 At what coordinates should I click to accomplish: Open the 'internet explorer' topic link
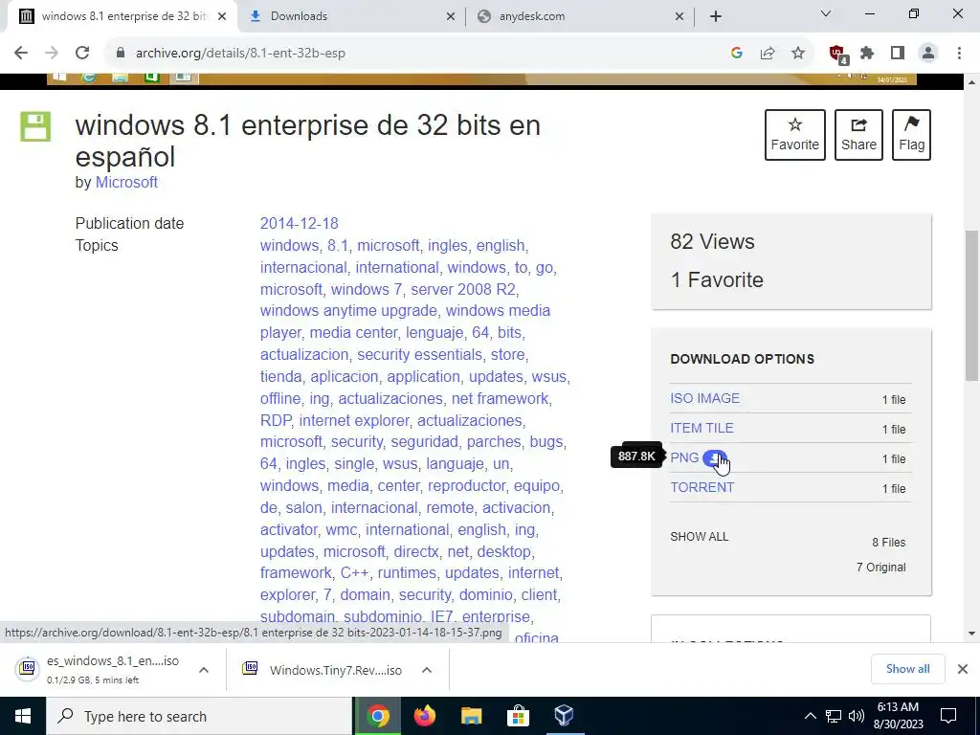coord(354,421)
